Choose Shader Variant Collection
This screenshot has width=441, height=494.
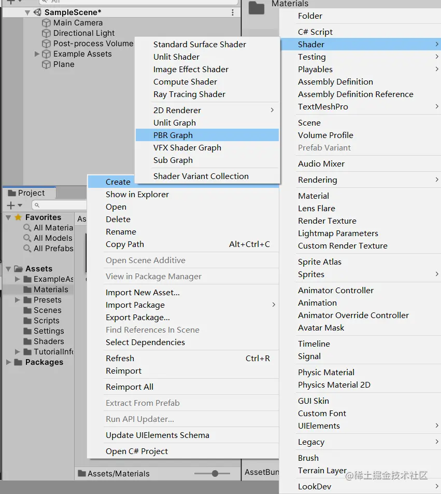coord(207,176)
